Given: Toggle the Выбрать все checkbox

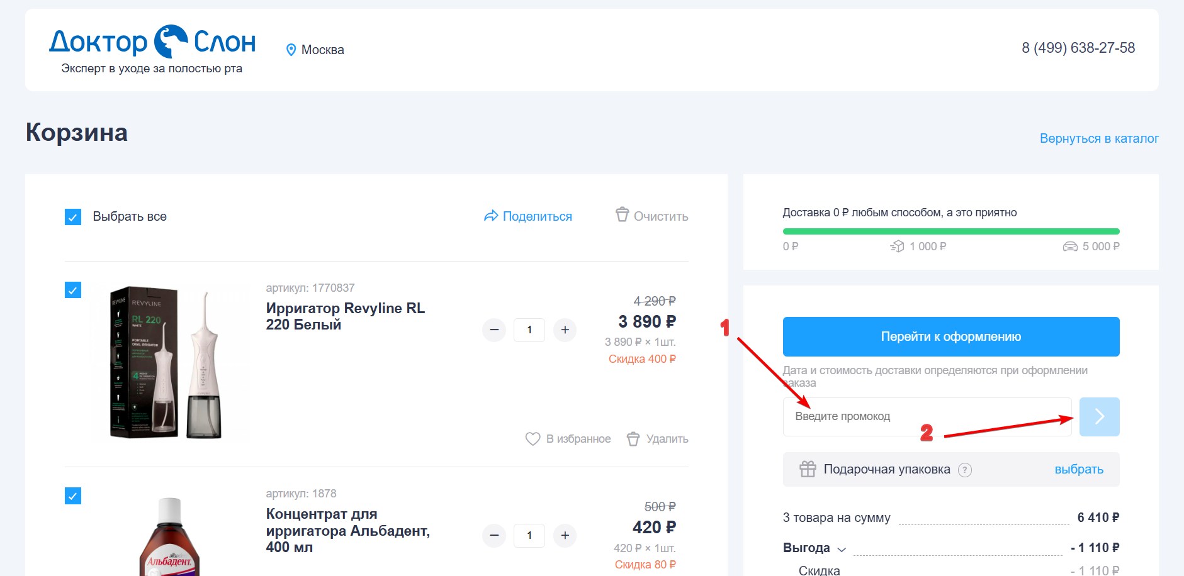Looking at the screenshot, I should pyautogui.click(x=73, y=217).
